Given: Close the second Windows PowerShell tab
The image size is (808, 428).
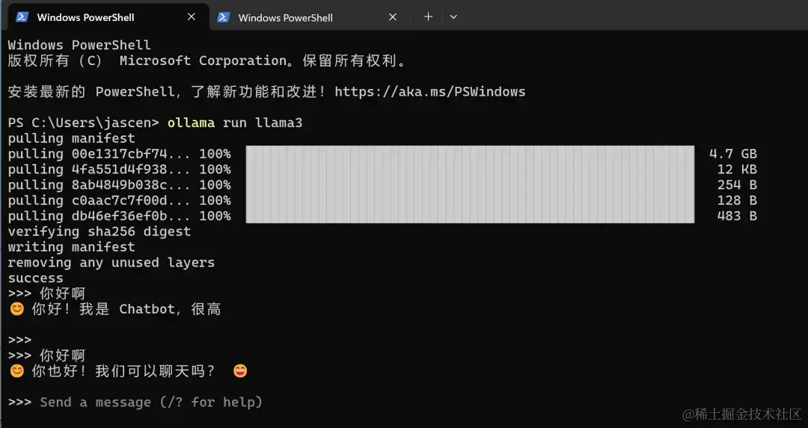Looking at the screenshot, I should tap(393, 17).
